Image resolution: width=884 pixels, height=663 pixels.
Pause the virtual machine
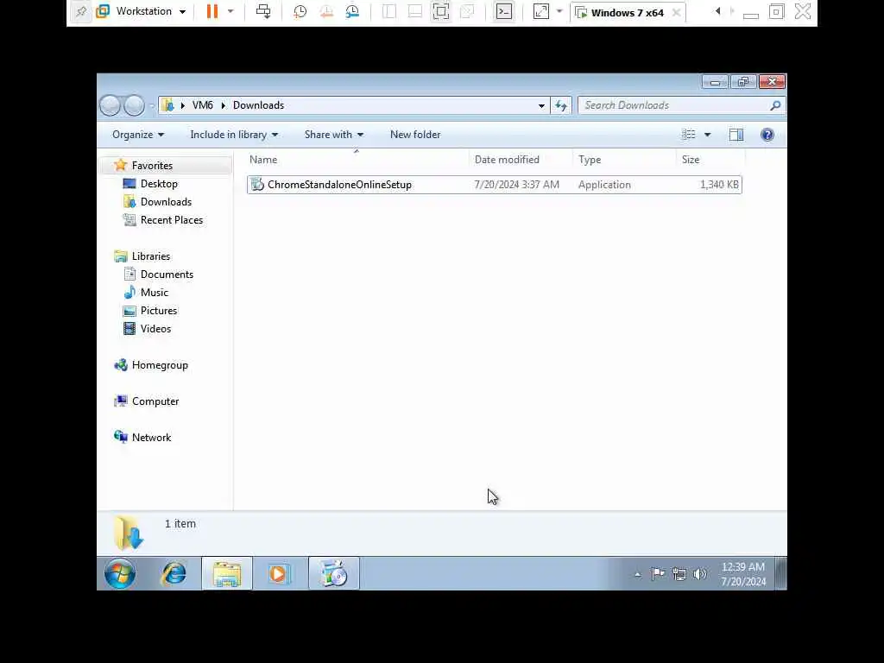(x=212, y=11)
